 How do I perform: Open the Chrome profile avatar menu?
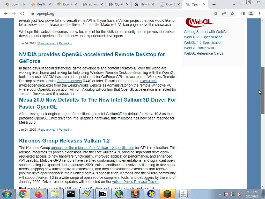pos(251,13)
